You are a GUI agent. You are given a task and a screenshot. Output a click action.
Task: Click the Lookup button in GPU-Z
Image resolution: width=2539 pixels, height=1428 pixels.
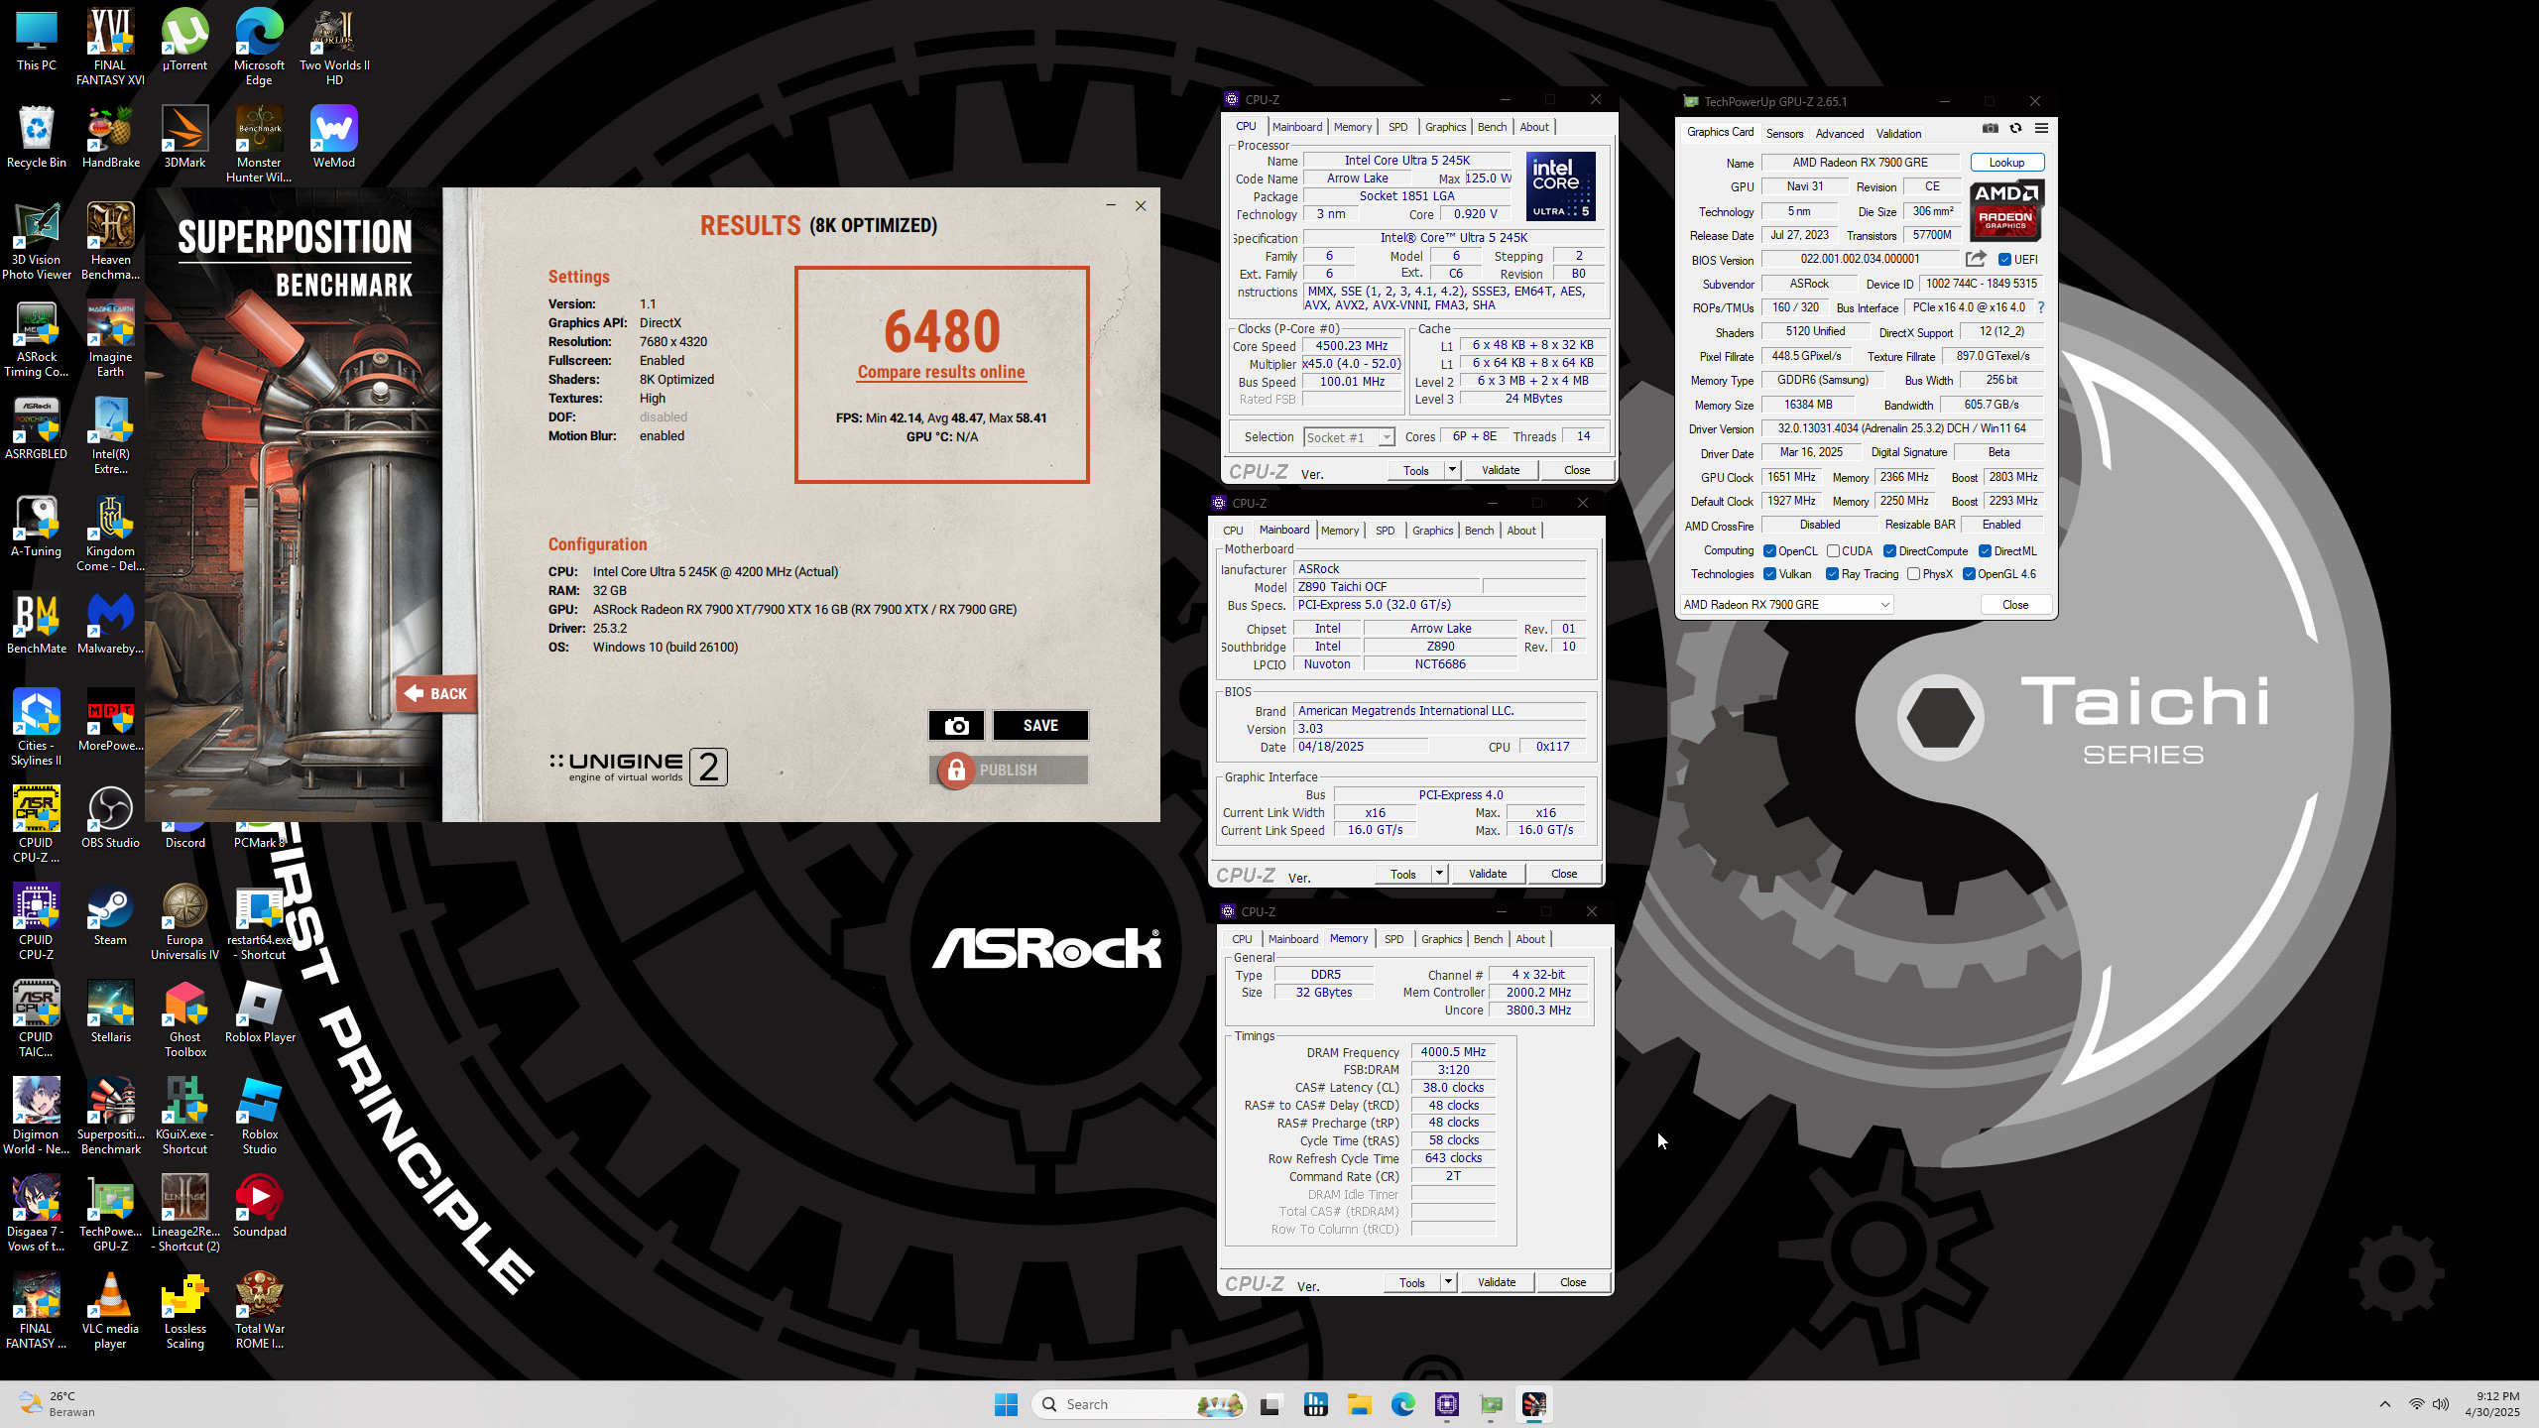point(2006,163)
